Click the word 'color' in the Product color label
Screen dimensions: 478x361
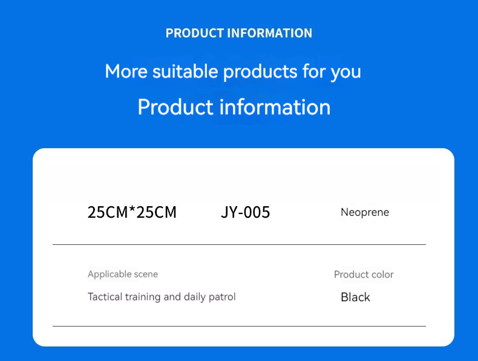tap(382, 275)
